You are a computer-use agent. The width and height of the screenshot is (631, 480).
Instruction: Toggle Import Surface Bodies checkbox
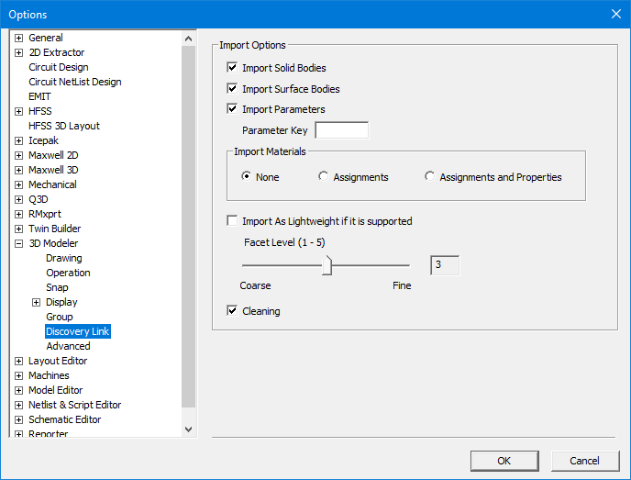pos(232,89)
